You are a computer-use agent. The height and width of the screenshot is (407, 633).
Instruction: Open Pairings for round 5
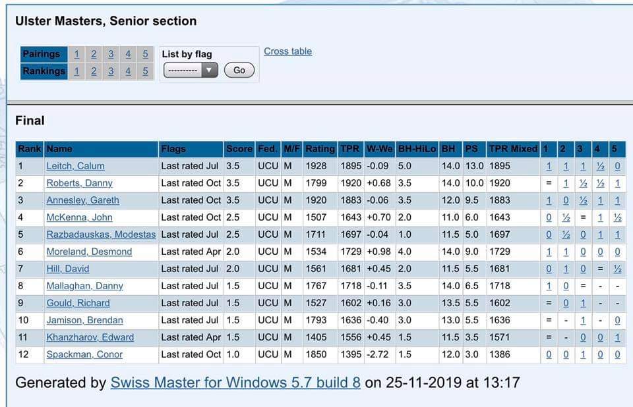[145, 54]
